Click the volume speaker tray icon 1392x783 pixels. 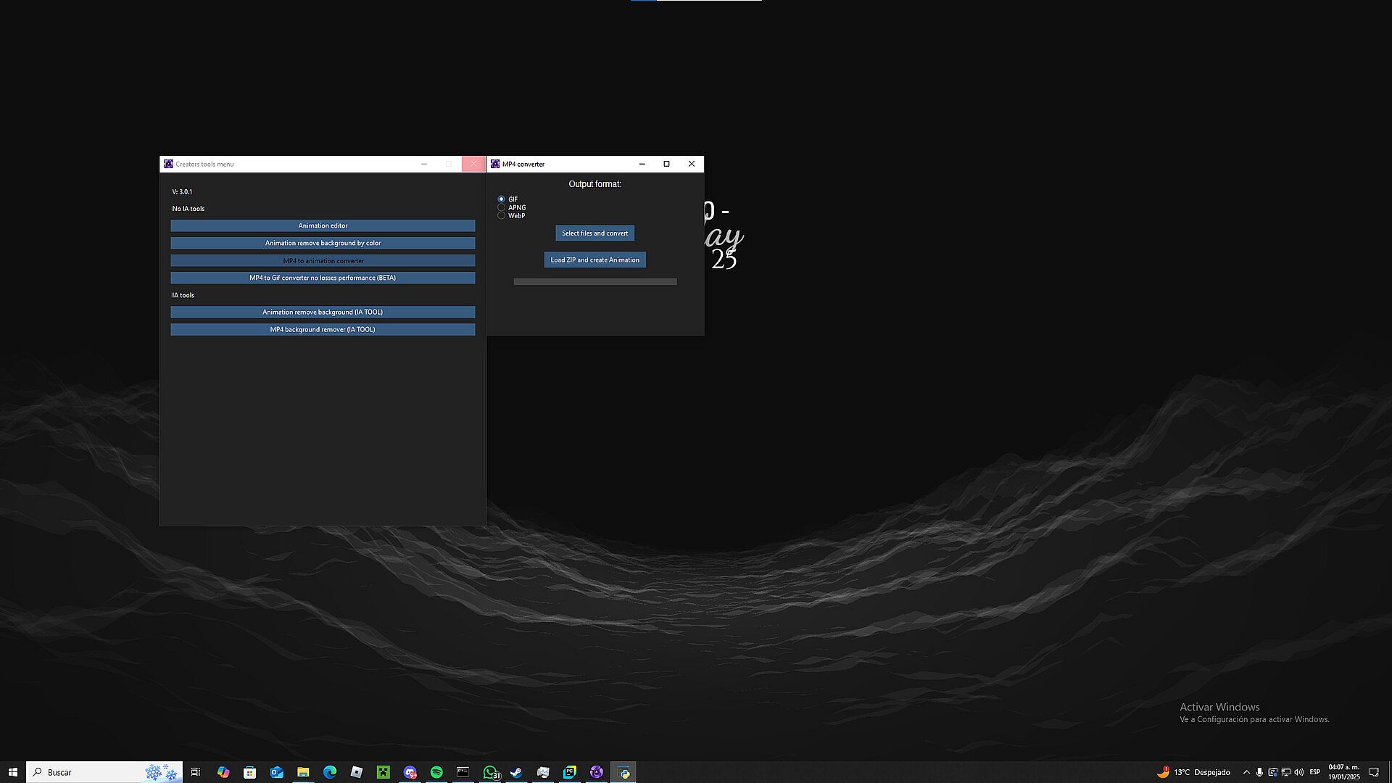(x=1298, y=772)
